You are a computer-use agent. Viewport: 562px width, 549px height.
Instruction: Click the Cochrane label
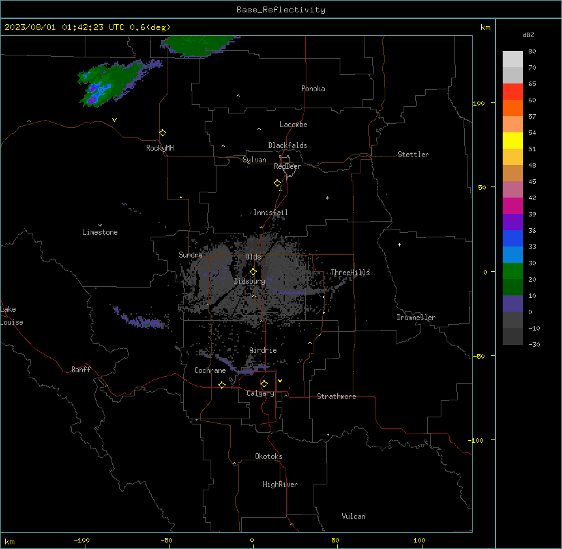210,370
